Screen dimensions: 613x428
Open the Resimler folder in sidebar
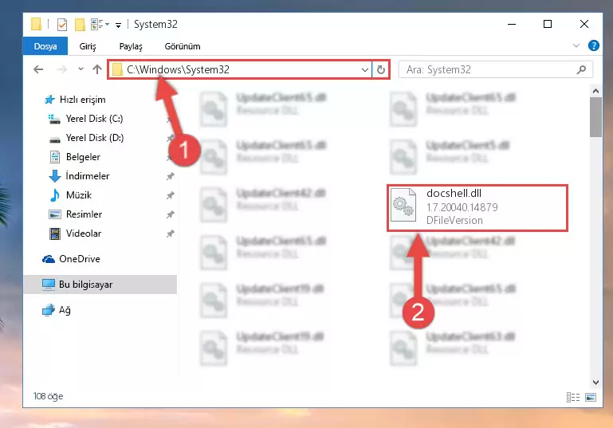(84, 214)
